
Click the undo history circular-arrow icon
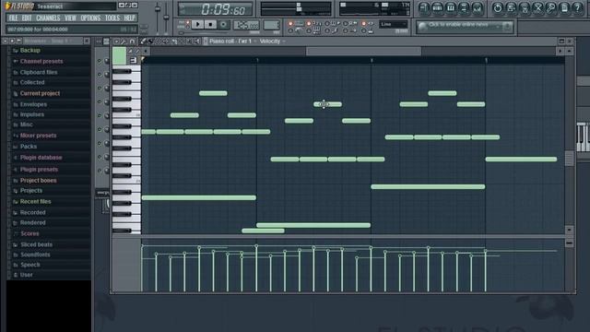498,8
